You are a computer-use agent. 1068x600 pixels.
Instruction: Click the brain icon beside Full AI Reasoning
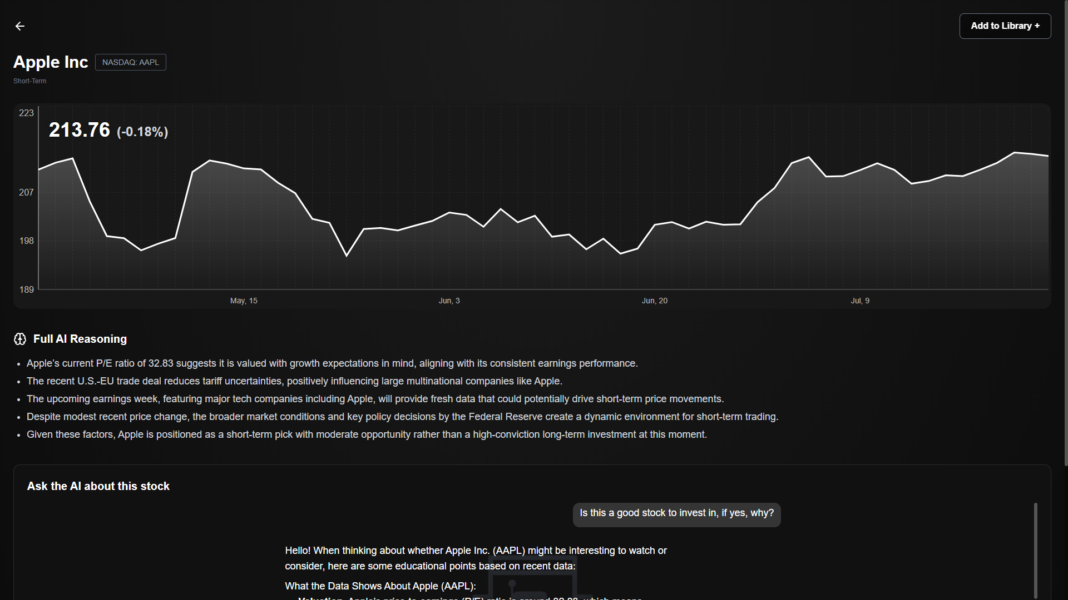point(20,339)
